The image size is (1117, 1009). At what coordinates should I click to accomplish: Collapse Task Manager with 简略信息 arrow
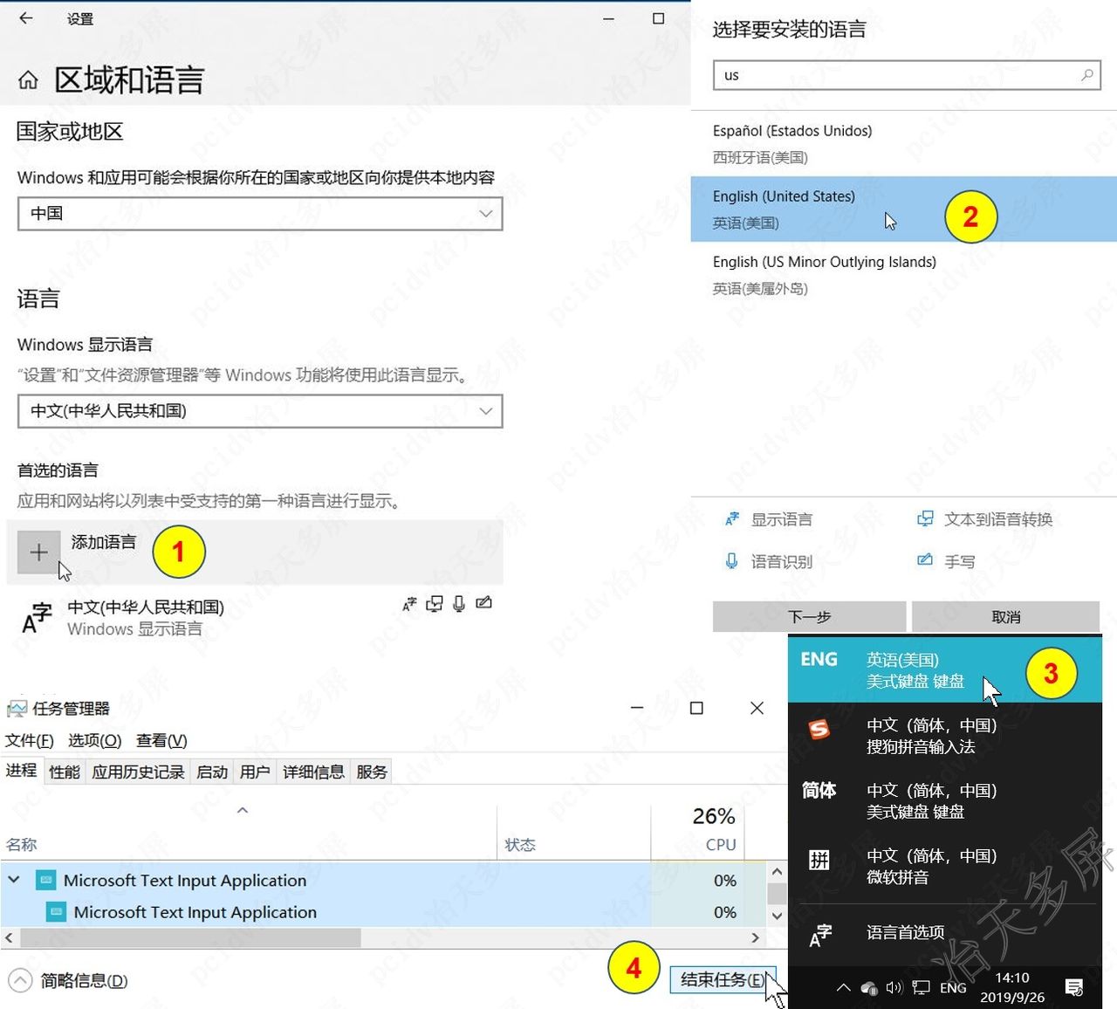pos(20,981)
